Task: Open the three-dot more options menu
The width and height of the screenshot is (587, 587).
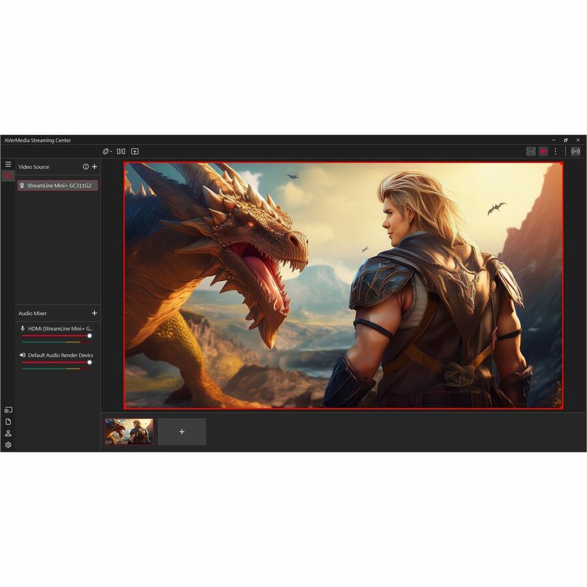Action: pos(556,151)
